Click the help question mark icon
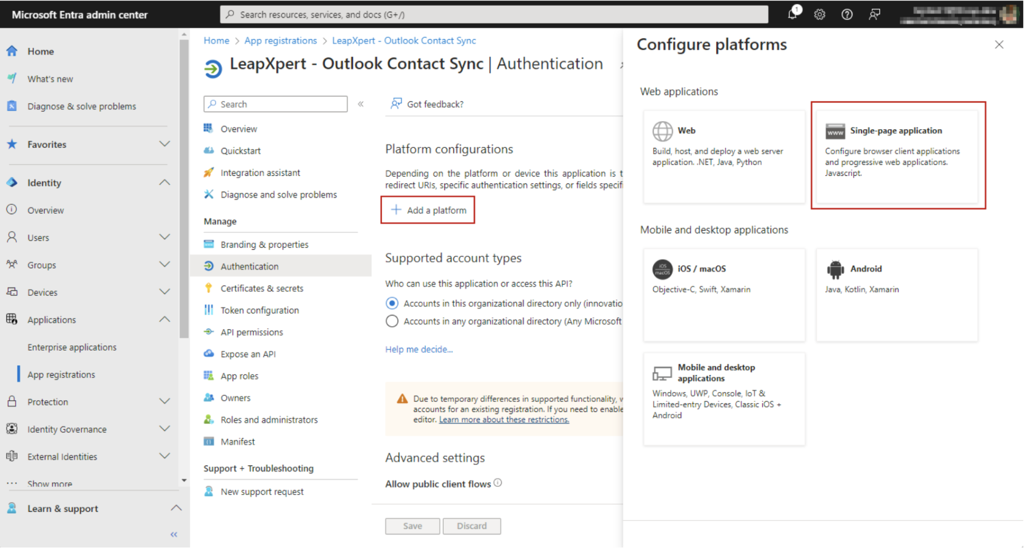The width and height of the screenshot is (1026, 551). click(847, 15)
